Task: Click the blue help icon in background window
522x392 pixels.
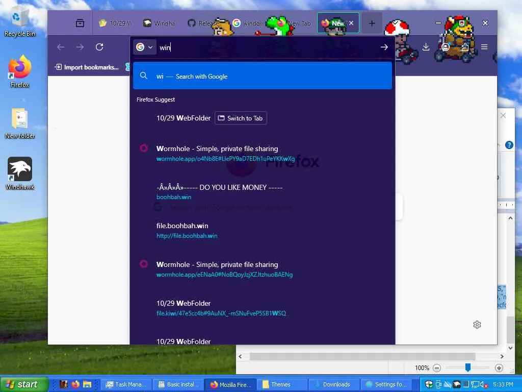Action: [x=509, y=145]
